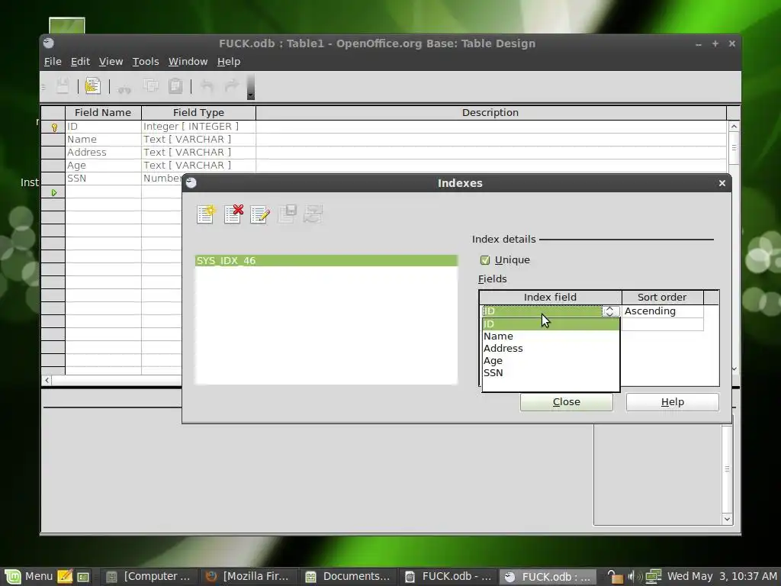Choose ID in the index field list
This screenshot has height=586, width=781.
551,324
